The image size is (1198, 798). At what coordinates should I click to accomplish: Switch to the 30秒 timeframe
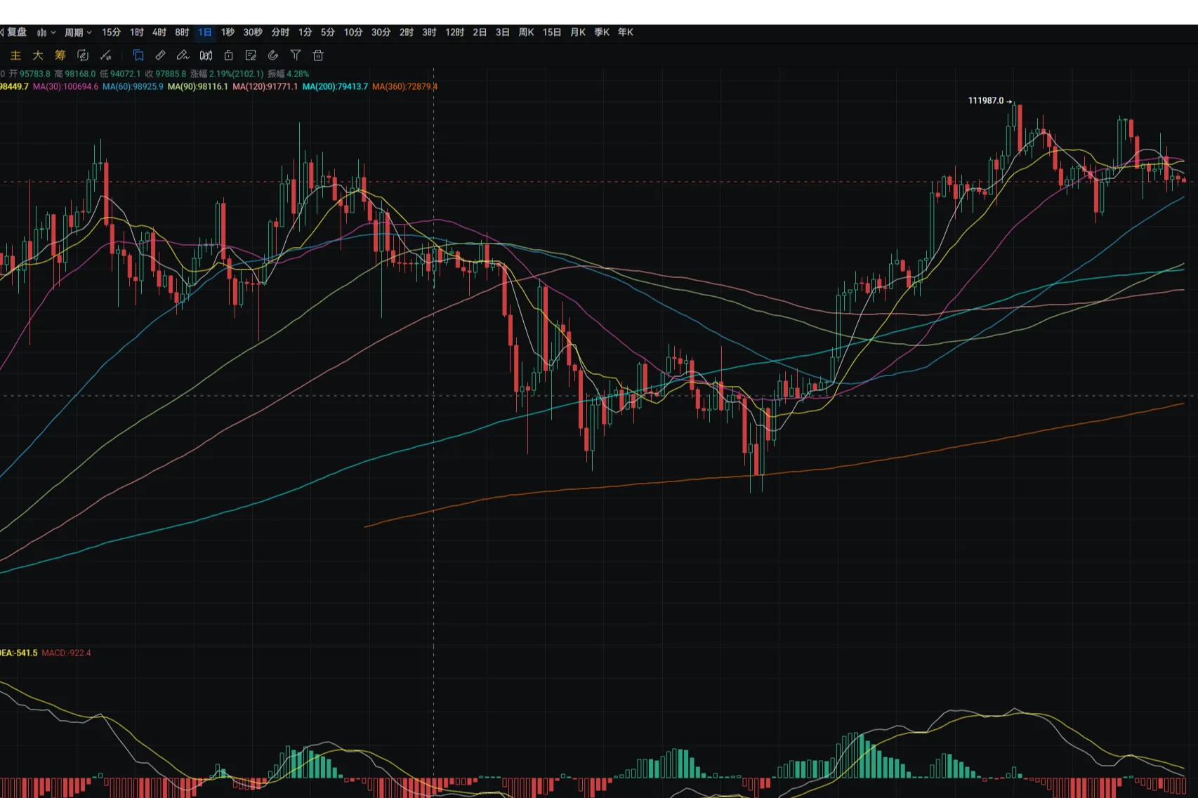(x=253, y=32)
